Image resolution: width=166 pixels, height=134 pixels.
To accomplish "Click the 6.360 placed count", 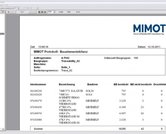I will coord(122,107).
